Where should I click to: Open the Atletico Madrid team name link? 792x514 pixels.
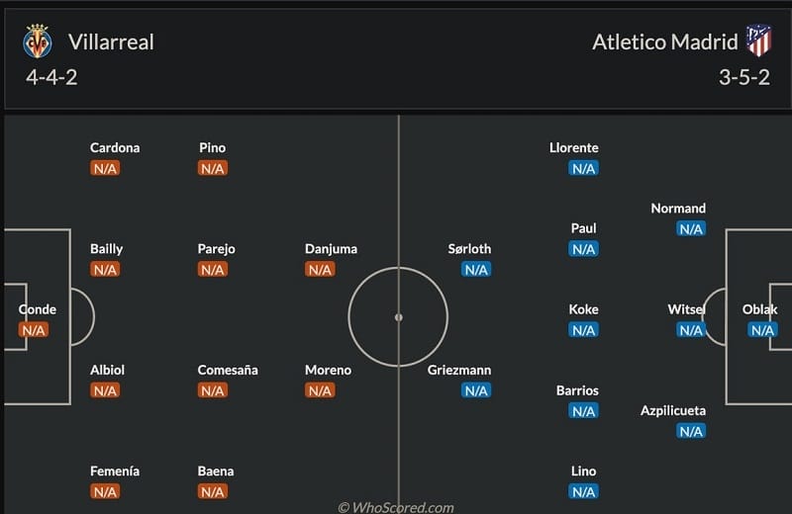pos(664,42)
